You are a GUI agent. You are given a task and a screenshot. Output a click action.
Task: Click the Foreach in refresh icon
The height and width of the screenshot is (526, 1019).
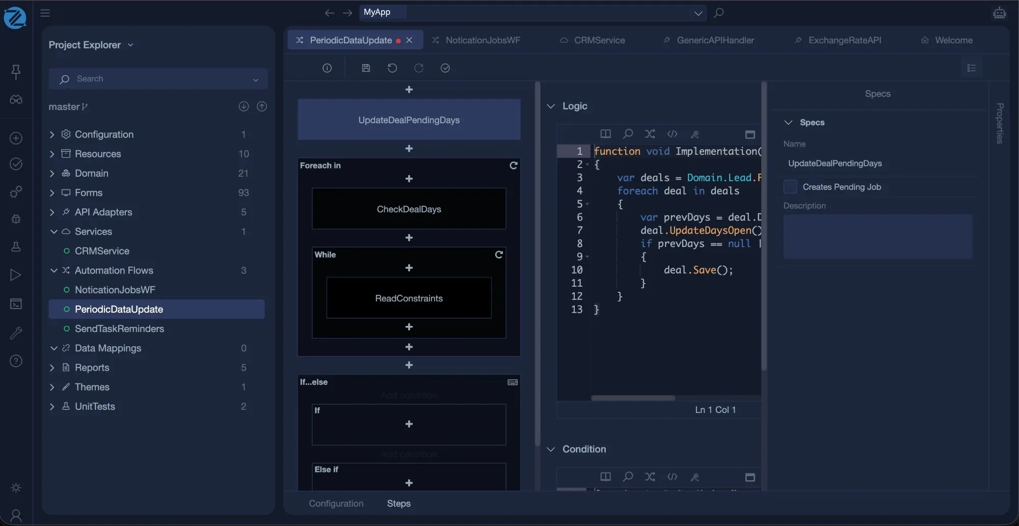pos(514,165)
